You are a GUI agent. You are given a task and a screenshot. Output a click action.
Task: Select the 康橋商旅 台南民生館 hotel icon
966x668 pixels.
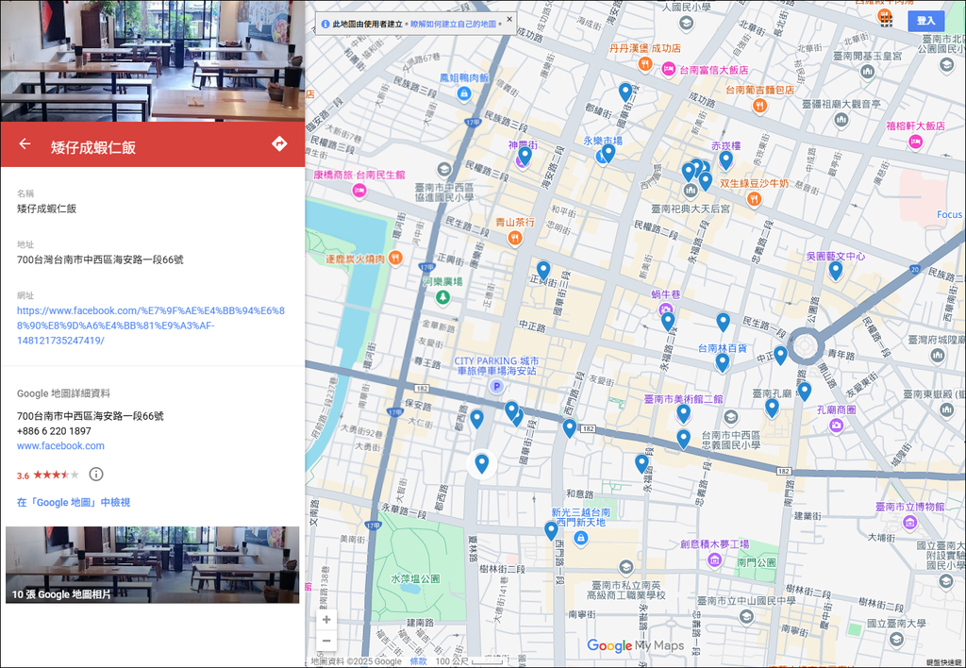359,191
